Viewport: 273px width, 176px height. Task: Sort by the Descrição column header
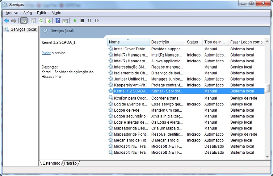pos(167,42)
